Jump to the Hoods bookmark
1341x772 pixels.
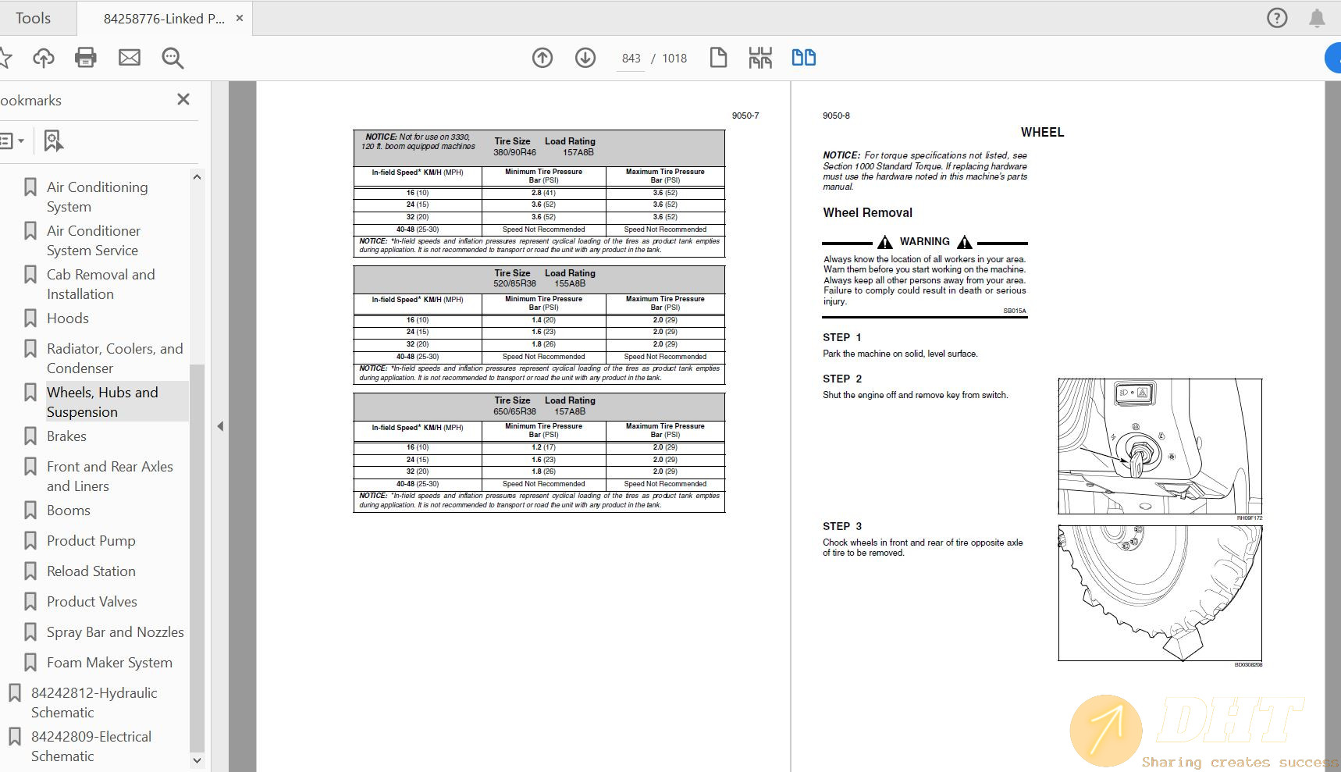point(68,318)
